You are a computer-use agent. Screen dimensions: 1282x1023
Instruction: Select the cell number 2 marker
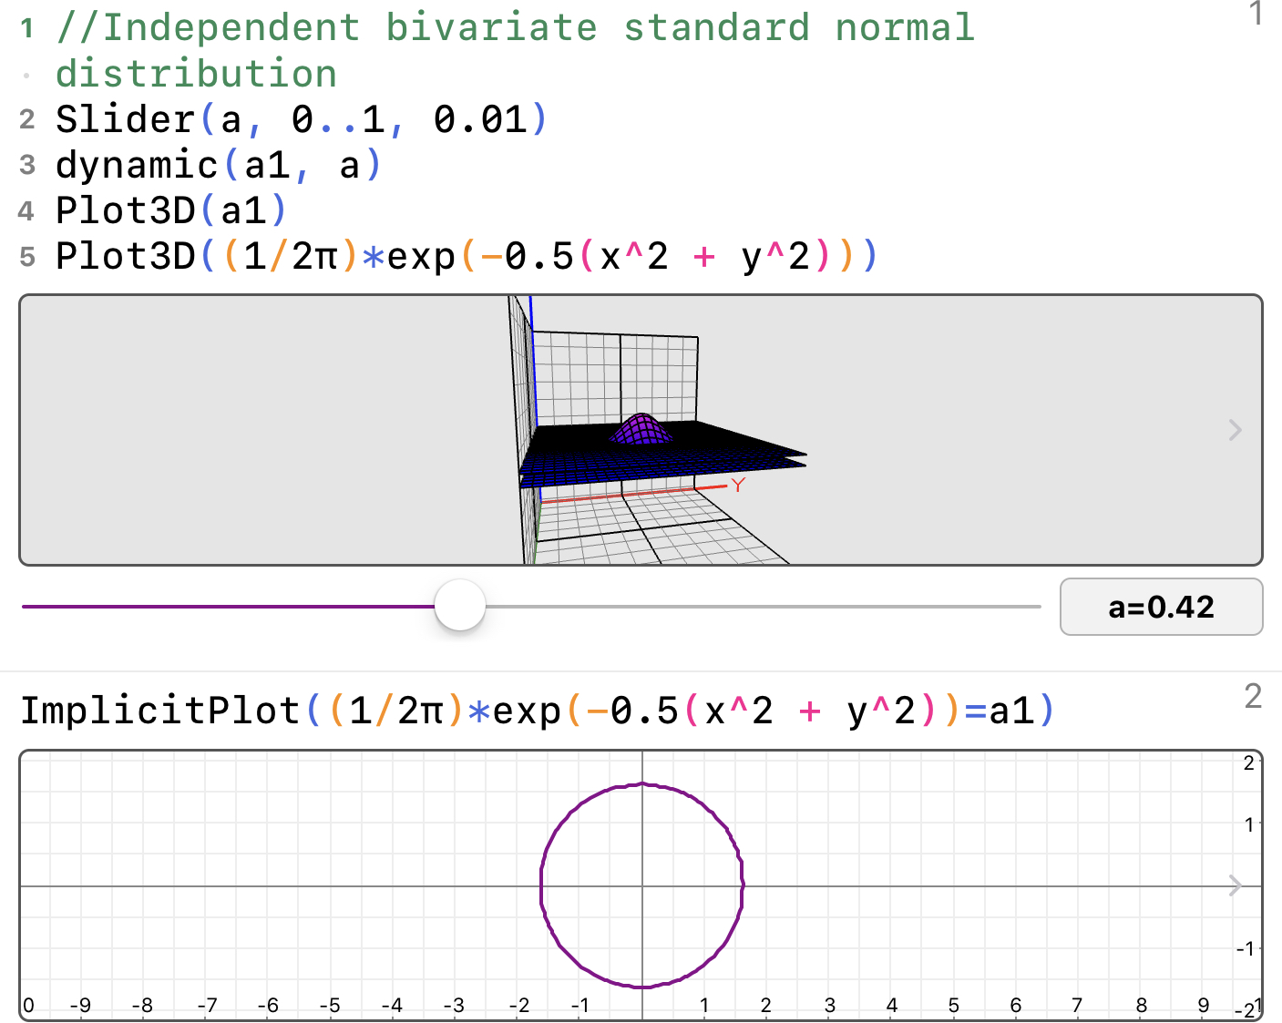1253,696
